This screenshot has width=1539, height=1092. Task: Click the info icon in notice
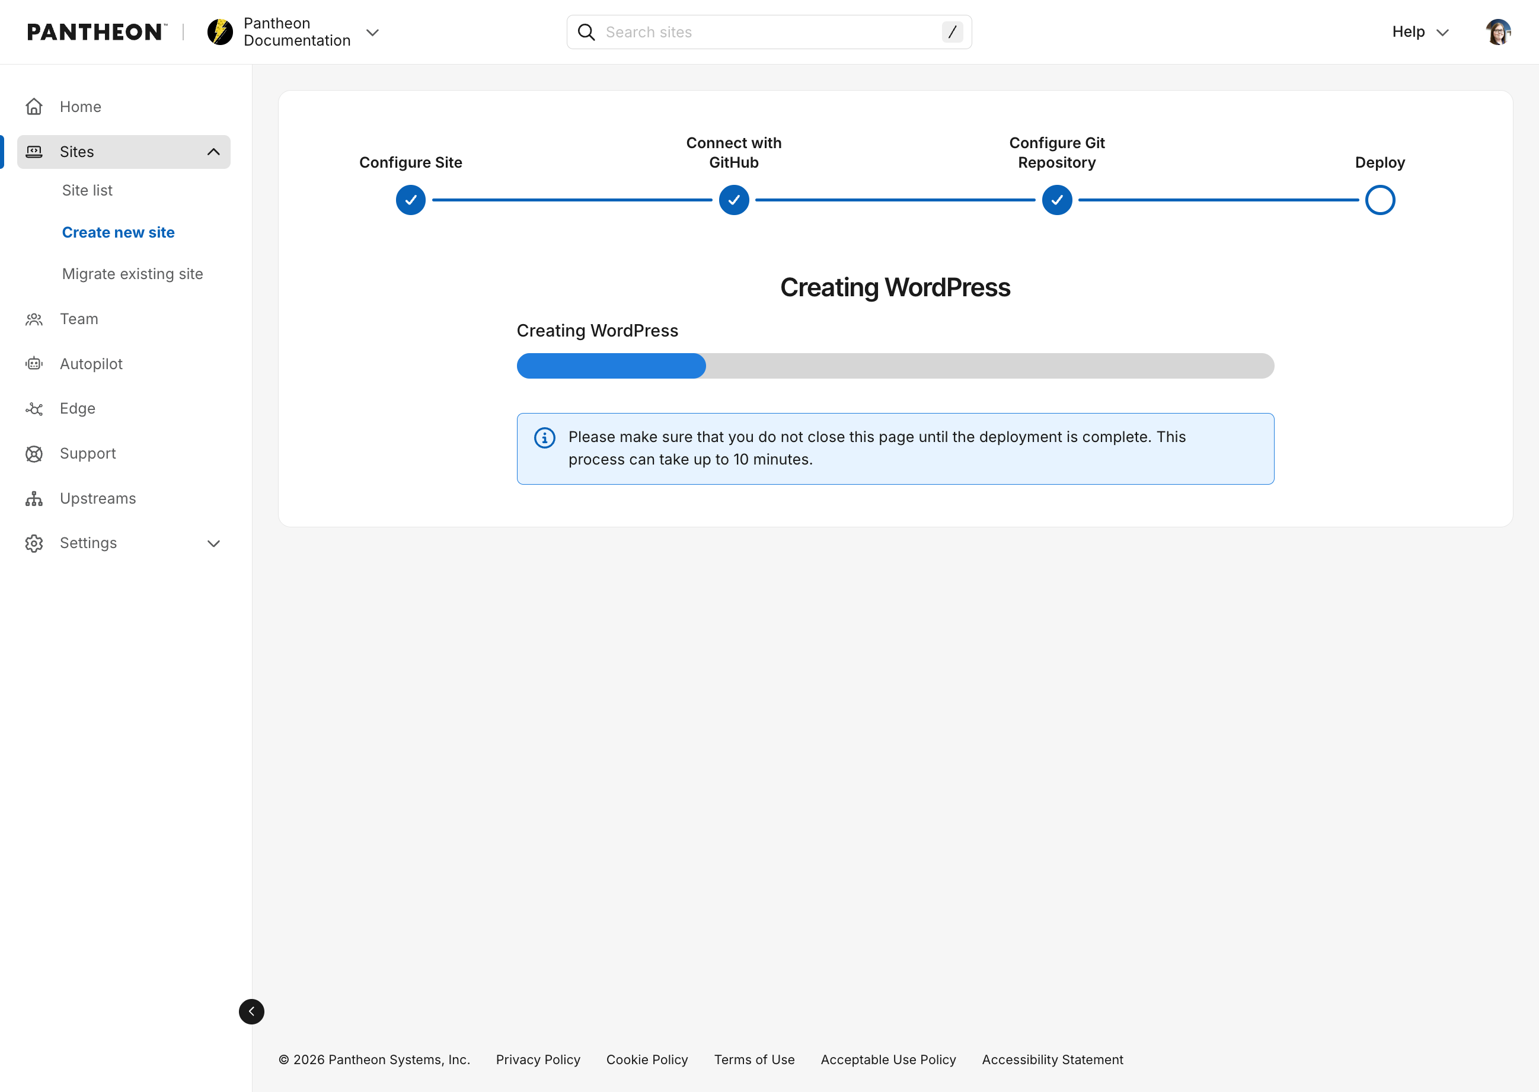click(x=545, y=438)
